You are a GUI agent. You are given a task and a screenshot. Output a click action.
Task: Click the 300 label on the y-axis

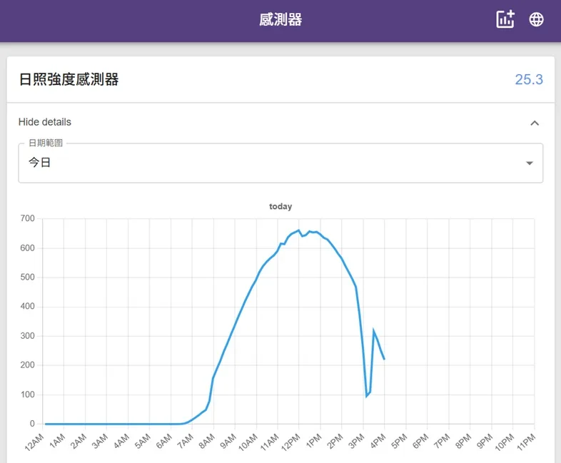coord(27,336)
